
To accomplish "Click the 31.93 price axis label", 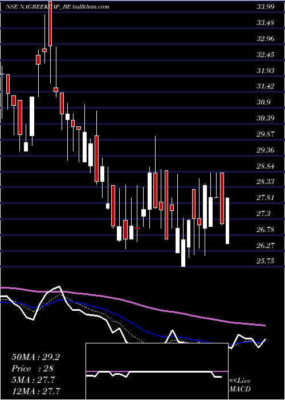I will pos(266,70).
